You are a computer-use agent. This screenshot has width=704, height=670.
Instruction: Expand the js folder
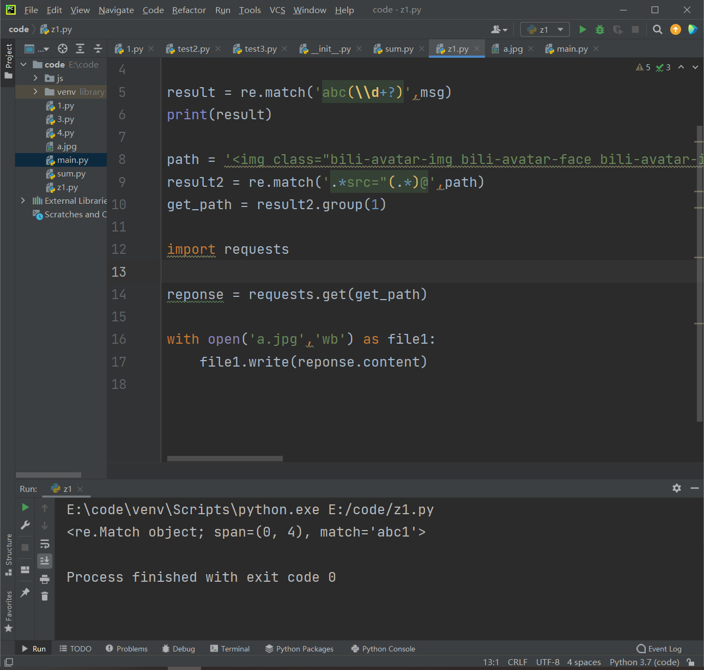coord(36,78)
